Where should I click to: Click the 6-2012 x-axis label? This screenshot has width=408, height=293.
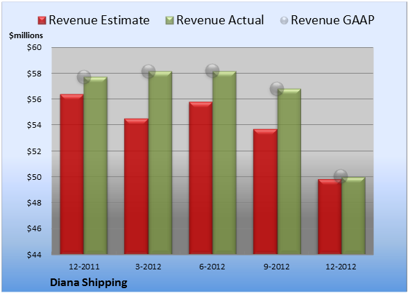pos(212,267)
